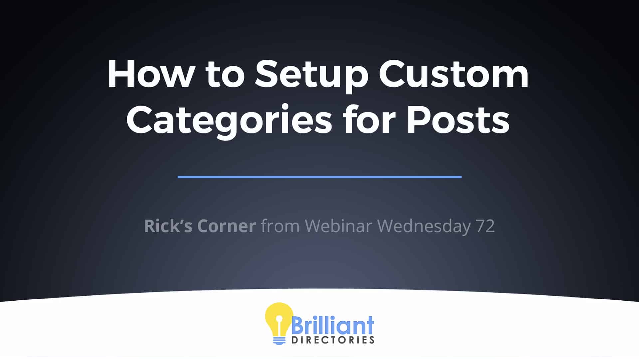Click the blue horizontal divider line
This screenshot has height=359, width=639.
tap(319, 176)
